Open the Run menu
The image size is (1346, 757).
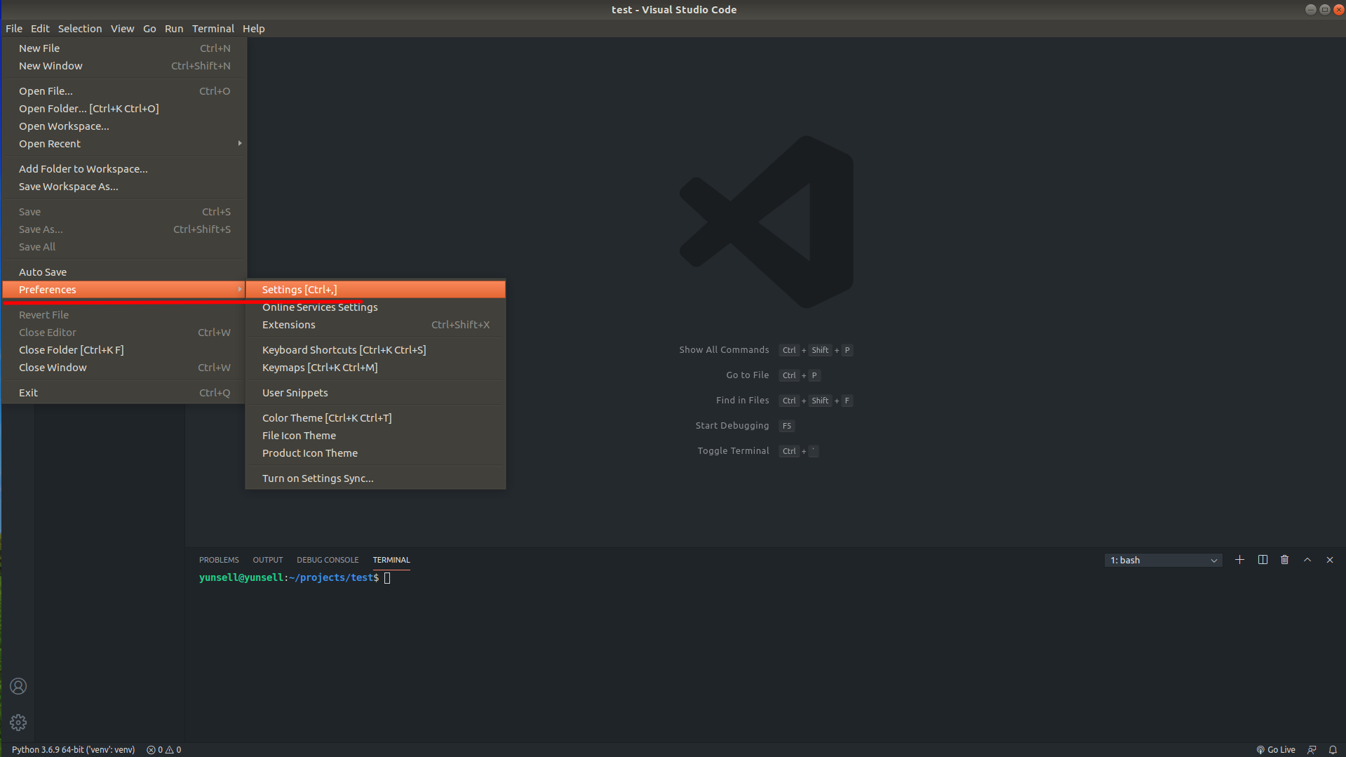coord(174,29)
